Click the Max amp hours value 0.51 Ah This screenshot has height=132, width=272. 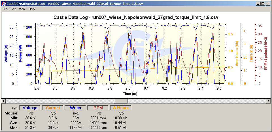121,128
